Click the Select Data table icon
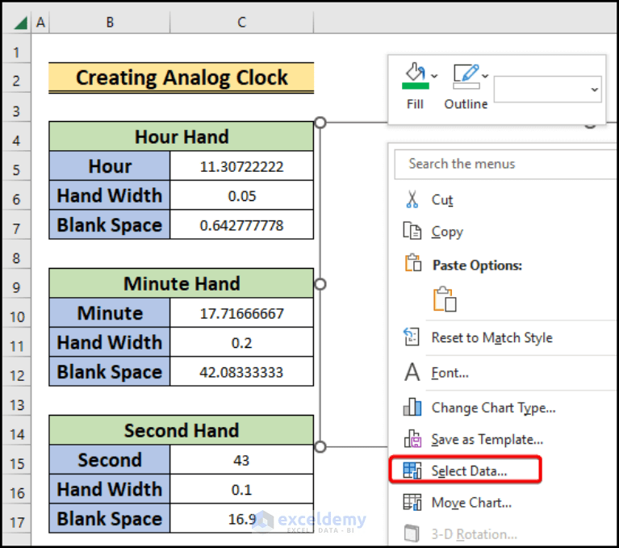This screenshot has width=619, height=548. pyautogui.click(x=412, y=471)
